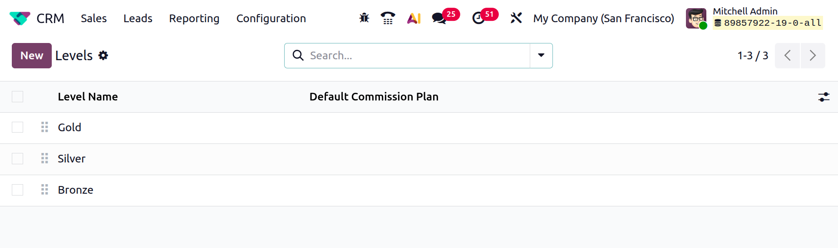Click the wrench tools icon
The height and width of the screenshot is (248, 838).
pyautogui.click(x=516, y=18)
